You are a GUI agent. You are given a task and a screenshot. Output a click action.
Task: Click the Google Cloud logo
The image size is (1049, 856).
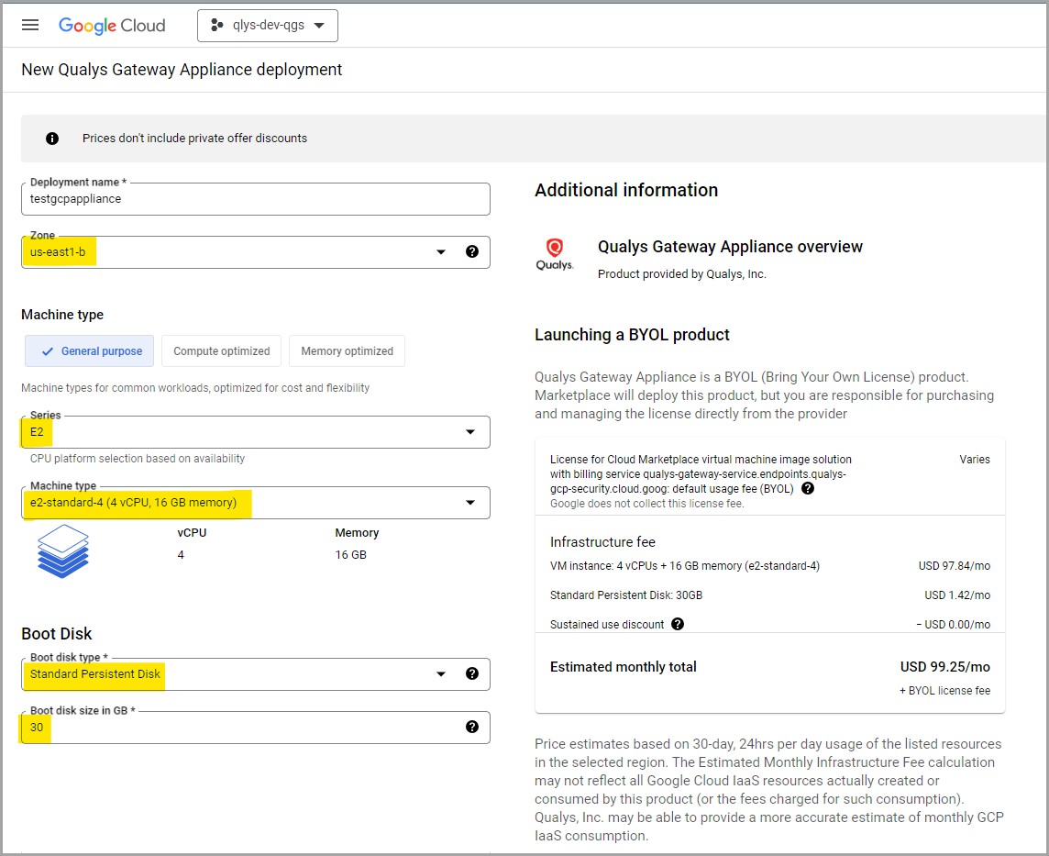coord(112,26)
